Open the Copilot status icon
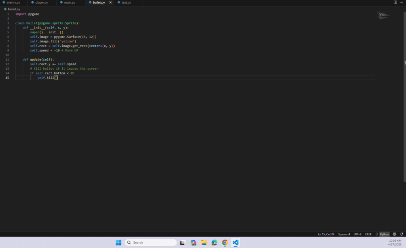Screen dimensions: 406x248 (395, 234)
